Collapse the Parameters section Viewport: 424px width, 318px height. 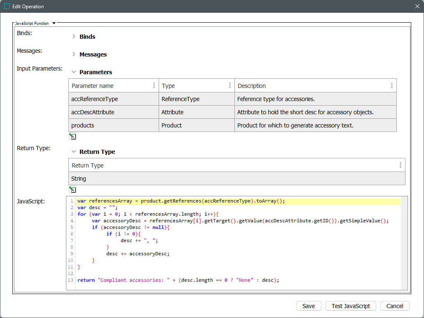[x=74, y=72]
